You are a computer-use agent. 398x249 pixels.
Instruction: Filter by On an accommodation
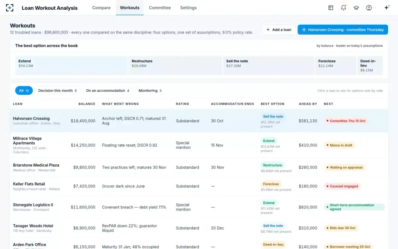[107, 91]
